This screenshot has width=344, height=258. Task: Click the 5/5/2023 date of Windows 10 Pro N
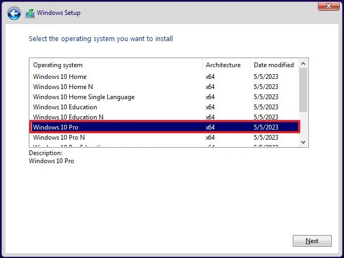click(266, 138)
